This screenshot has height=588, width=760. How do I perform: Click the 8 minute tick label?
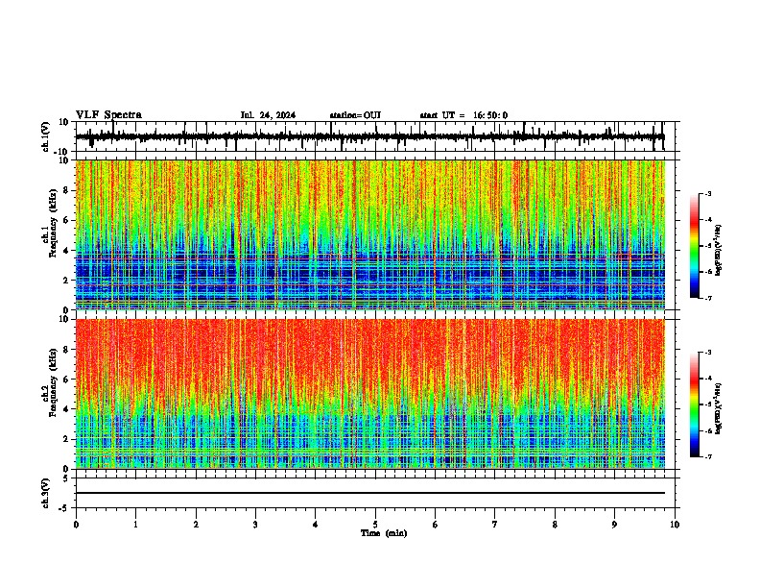click(555, 525)
